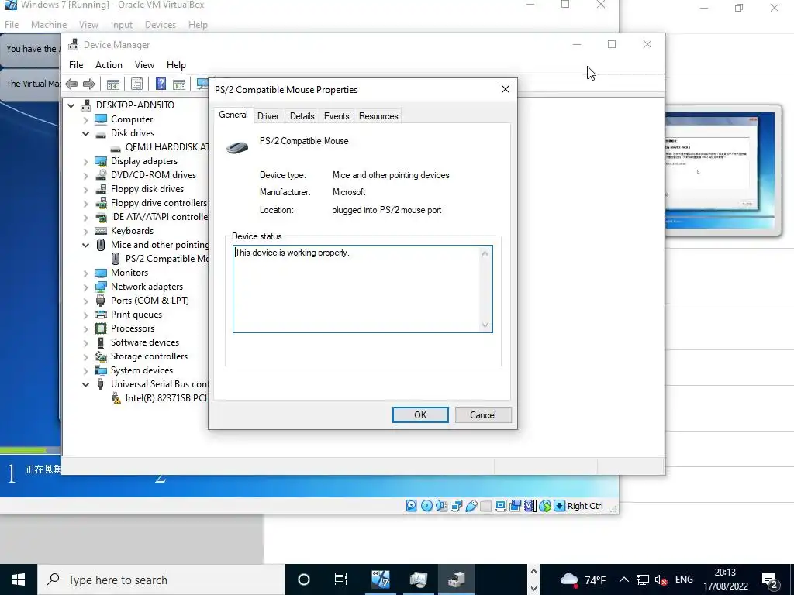Click VirtualBox audio indicator icon
794x595 pixels.
pyautogui.click(x=441, y=505)
